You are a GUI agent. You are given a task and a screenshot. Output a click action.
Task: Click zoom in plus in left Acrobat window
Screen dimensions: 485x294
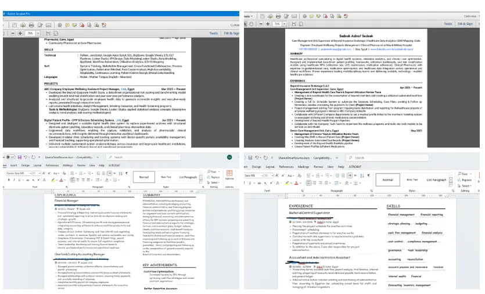tap(20, 33)
